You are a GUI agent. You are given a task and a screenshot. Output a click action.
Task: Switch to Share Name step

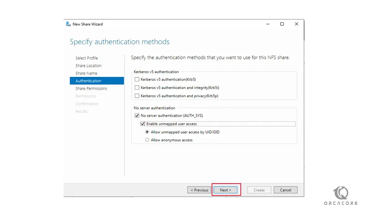coord(86,73)
